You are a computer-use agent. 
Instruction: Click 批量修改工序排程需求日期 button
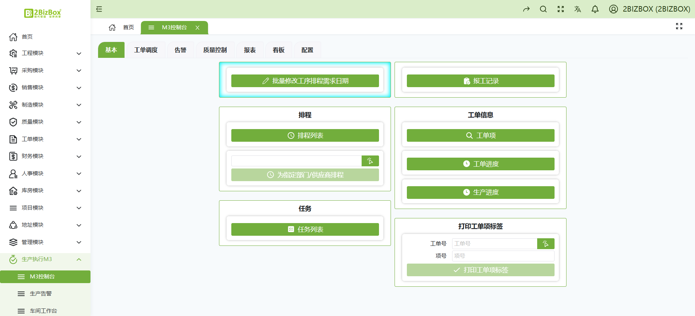305,81
